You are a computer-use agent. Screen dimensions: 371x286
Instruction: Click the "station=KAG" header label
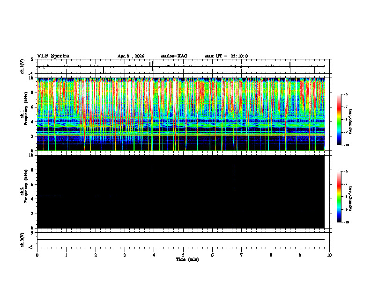pyautogui.click(x=174, y=56)
